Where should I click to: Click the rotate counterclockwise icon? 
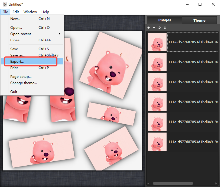(159, 28)
